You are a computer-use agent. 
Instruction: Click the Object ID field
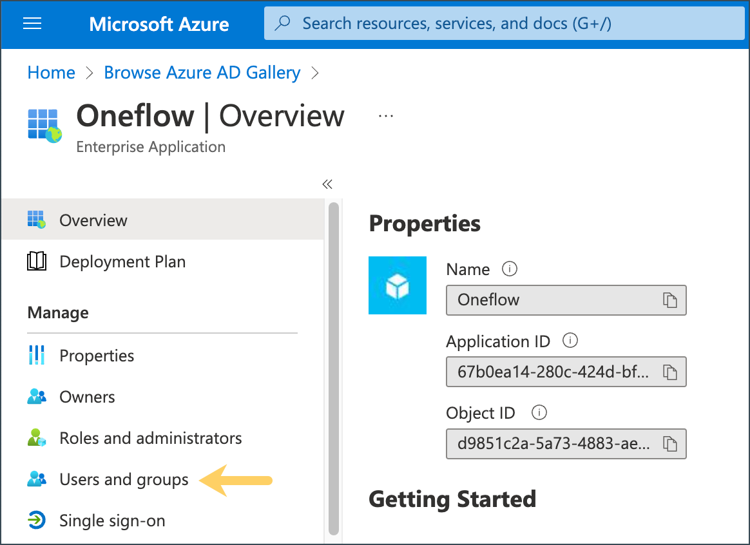click(566, 444)
